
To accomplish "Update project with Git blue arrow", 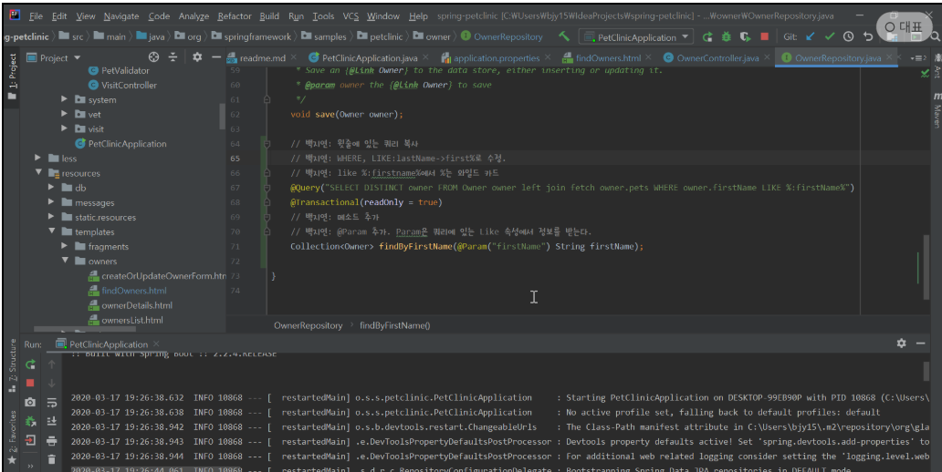I will (x=811, y=36).
